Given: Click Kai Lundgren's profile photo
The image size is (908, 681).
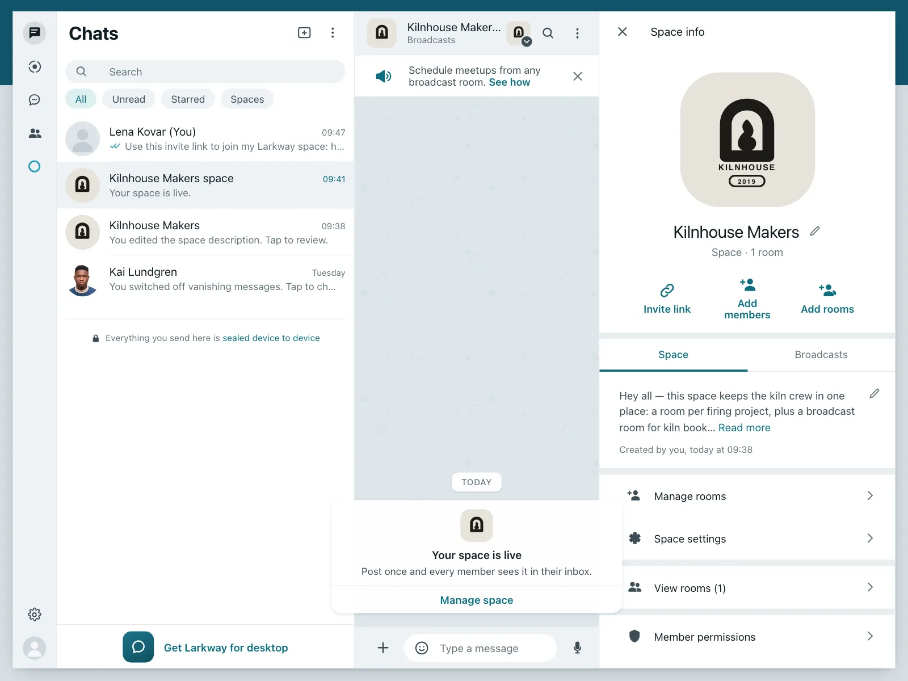Looking at the screenshot, I should click(x=83, y=279).
